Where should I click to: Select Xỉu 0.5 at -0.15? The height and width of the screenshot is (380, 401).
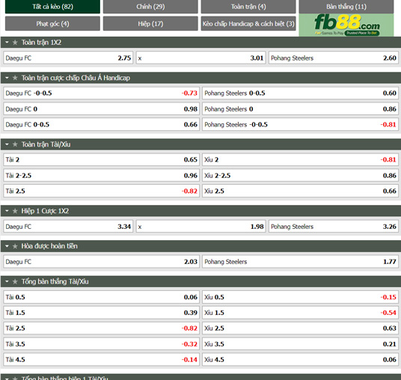tap(300, 297)
